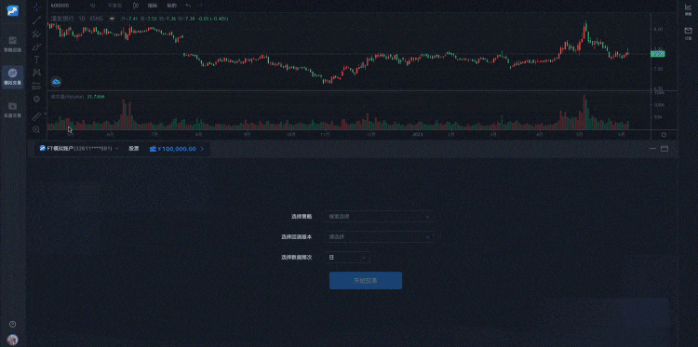This screenshot has width=698, height=347.
Task: Click the current price tag on price axis
Action: pos(658,54)
